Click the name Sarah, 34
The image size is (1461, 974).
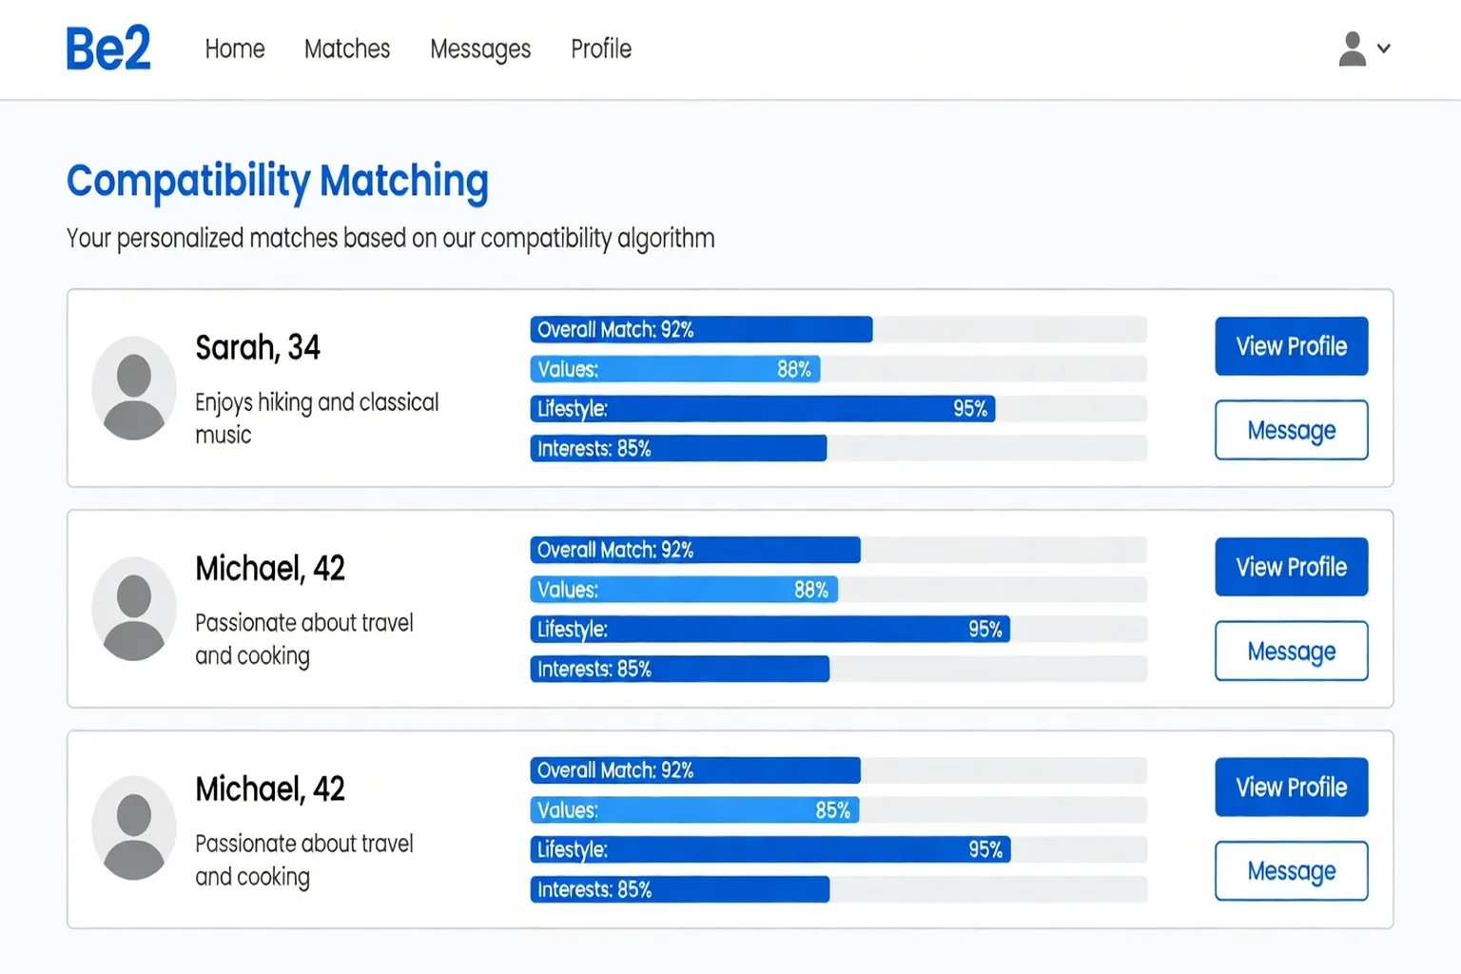pyautogui.click(x=258, y=348)
